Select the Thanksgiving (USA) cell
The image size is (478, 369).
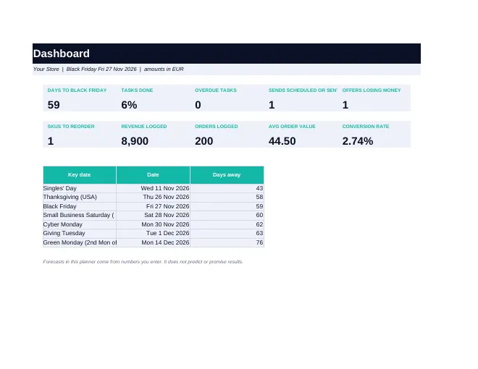(80, 198)
